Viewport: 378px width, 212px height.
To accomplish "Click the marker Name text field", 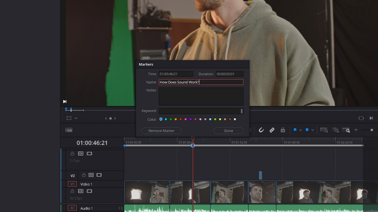I will pyautogui.click(x=201, y=82).
